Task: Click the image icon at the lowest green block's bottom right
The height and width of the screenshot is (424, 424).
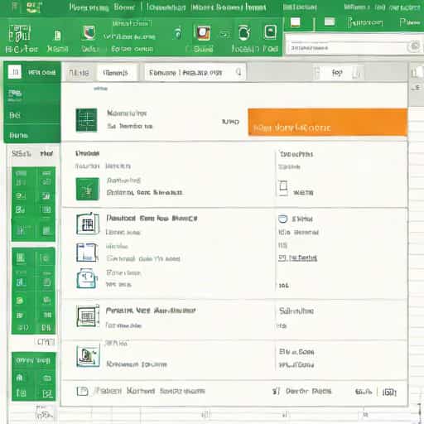Action: click(47, 393)
